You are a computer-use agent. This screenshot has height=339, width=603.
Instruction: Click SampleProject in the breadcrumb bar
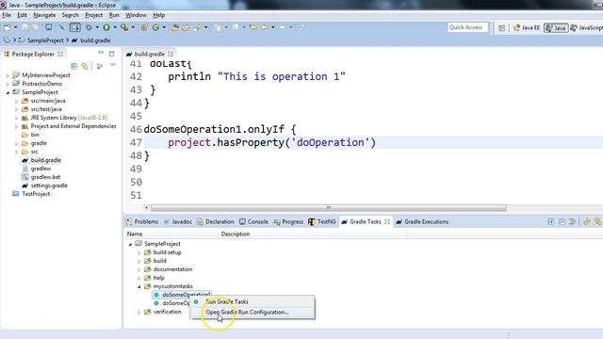45,40
